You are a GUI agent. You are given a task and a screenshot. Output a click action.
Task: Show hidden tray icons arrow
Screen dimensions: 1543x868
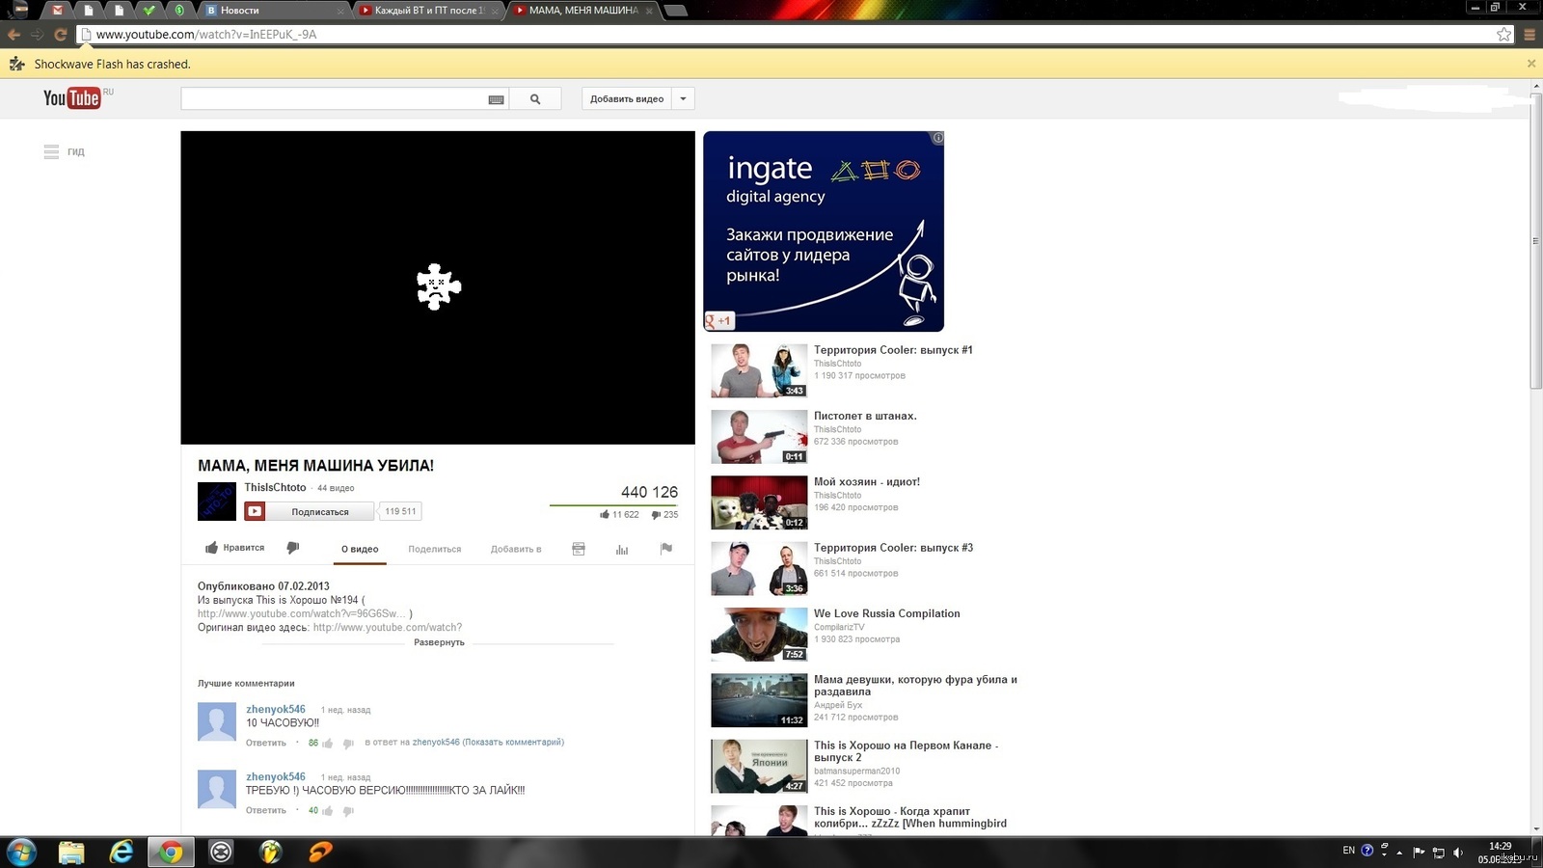1399,853
